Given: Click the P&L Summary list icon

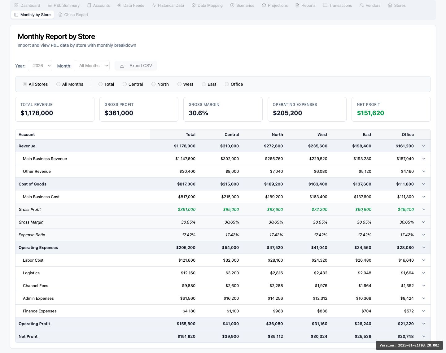Looking at the screenshot, I should pos(50,5).
